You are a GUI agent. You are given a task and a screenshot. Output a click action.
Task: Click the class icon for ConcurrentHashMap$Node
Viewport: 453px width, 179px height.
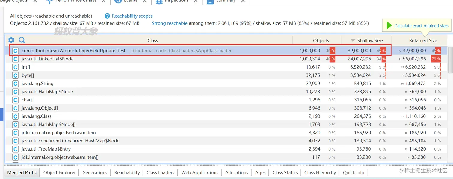[15, 141]
